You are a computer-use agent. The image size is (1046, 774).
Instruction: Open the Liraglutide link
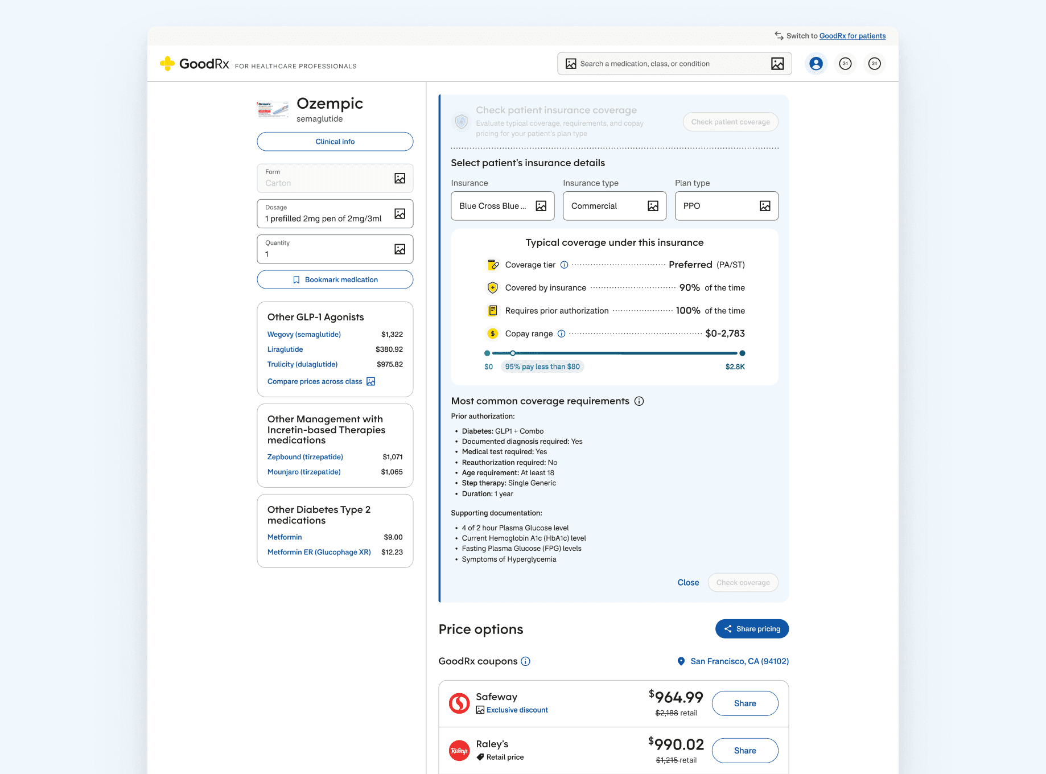(x=285, y=349)
